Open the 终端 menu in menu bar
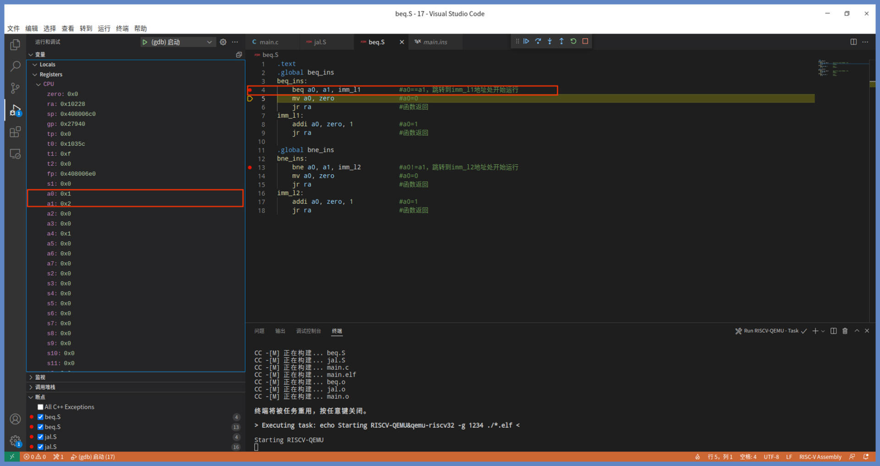880x466 pixels. pos(122,28)
